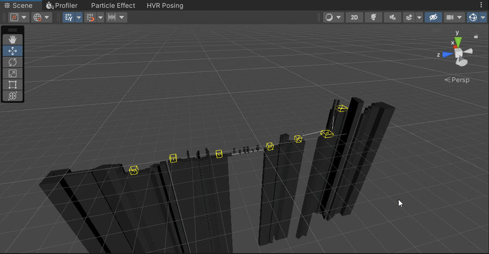
Task: Toggle scene lighting button
Action: pyautogui.click(x=373, y=17)
